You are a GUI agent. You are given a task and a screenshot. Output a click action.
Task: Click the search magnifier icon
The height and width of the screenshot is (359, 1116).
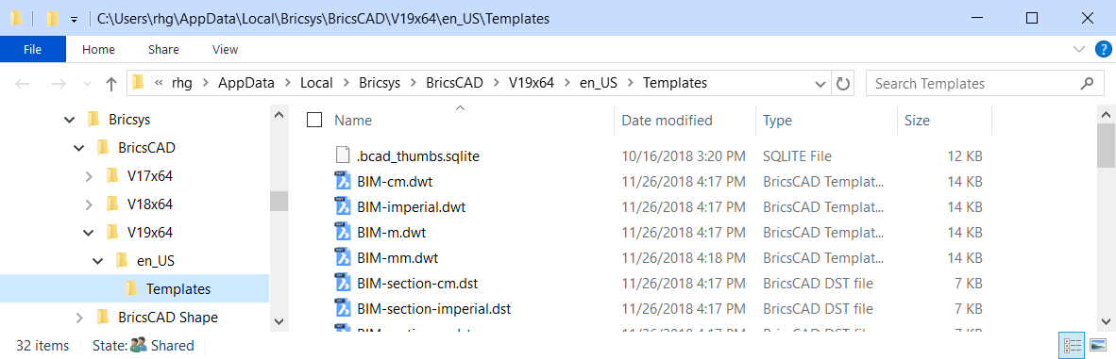click(x=1086, y=83)
